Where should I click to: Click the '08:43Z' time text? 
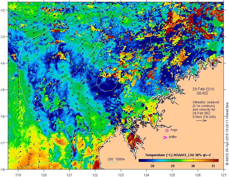click(x=202, y=93)
